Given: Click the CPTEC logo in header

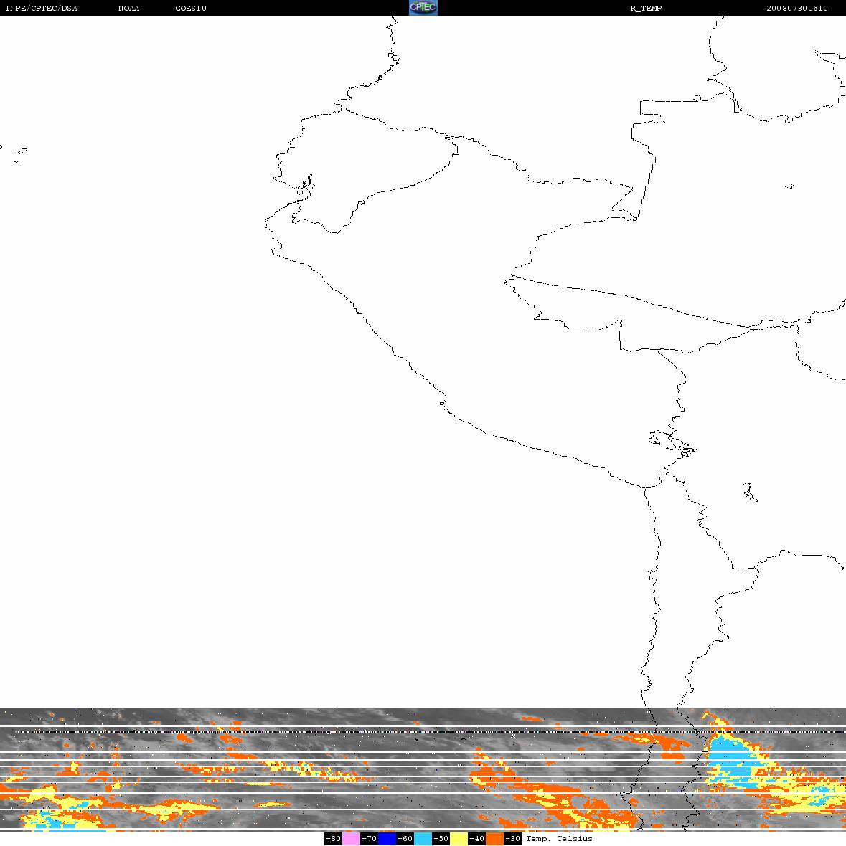Looking at the screenshot, I should (x=423, y=8).
